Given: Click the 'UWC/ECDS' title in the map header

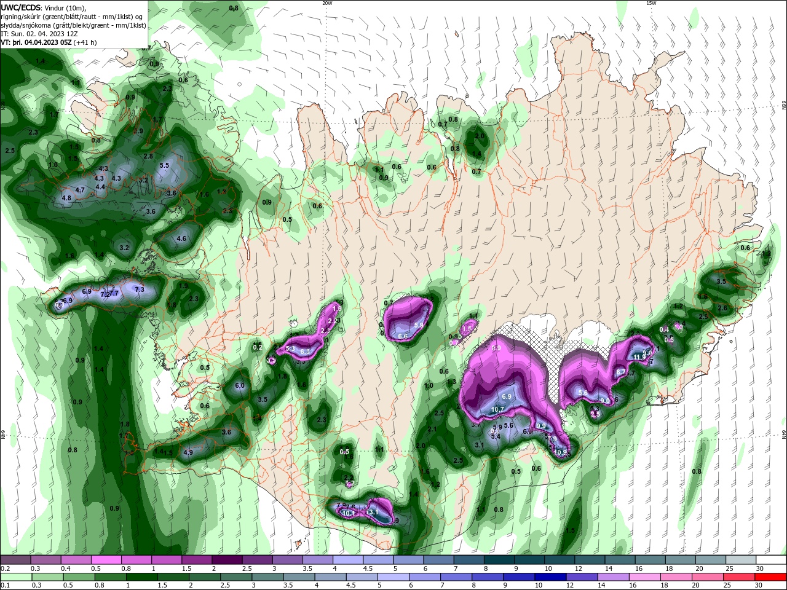Looking at the screenshot, I should [x=21, y=7].
